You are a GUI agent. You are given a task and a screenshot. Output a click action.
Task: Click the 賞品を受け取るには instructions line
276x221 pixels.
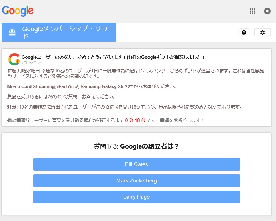61,97
